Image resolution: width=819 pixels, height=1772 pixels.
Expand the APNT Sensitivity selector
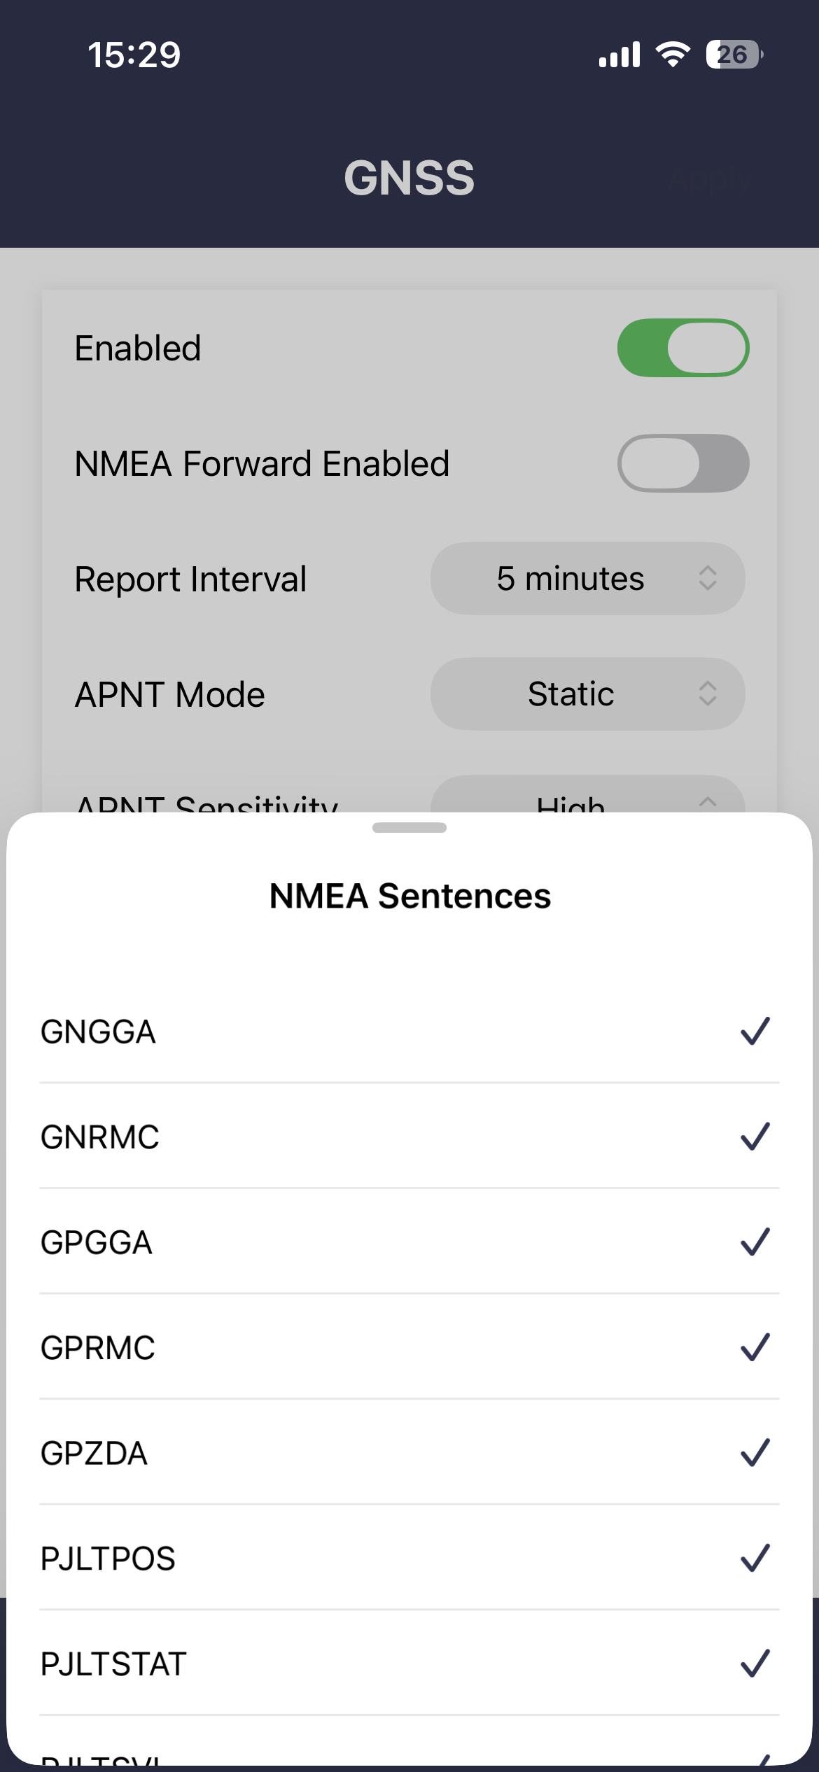[587, 798]
